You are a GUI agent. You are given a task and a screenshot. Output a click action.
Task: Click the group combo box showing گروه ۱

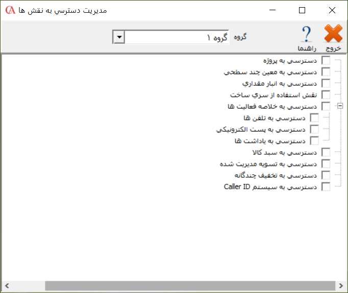(177, 37)
